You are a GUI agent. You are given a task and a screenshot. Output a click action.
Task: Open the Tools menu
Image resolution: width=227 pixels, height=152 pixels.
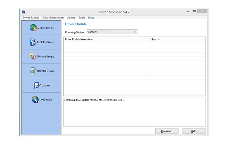(82, 18)
